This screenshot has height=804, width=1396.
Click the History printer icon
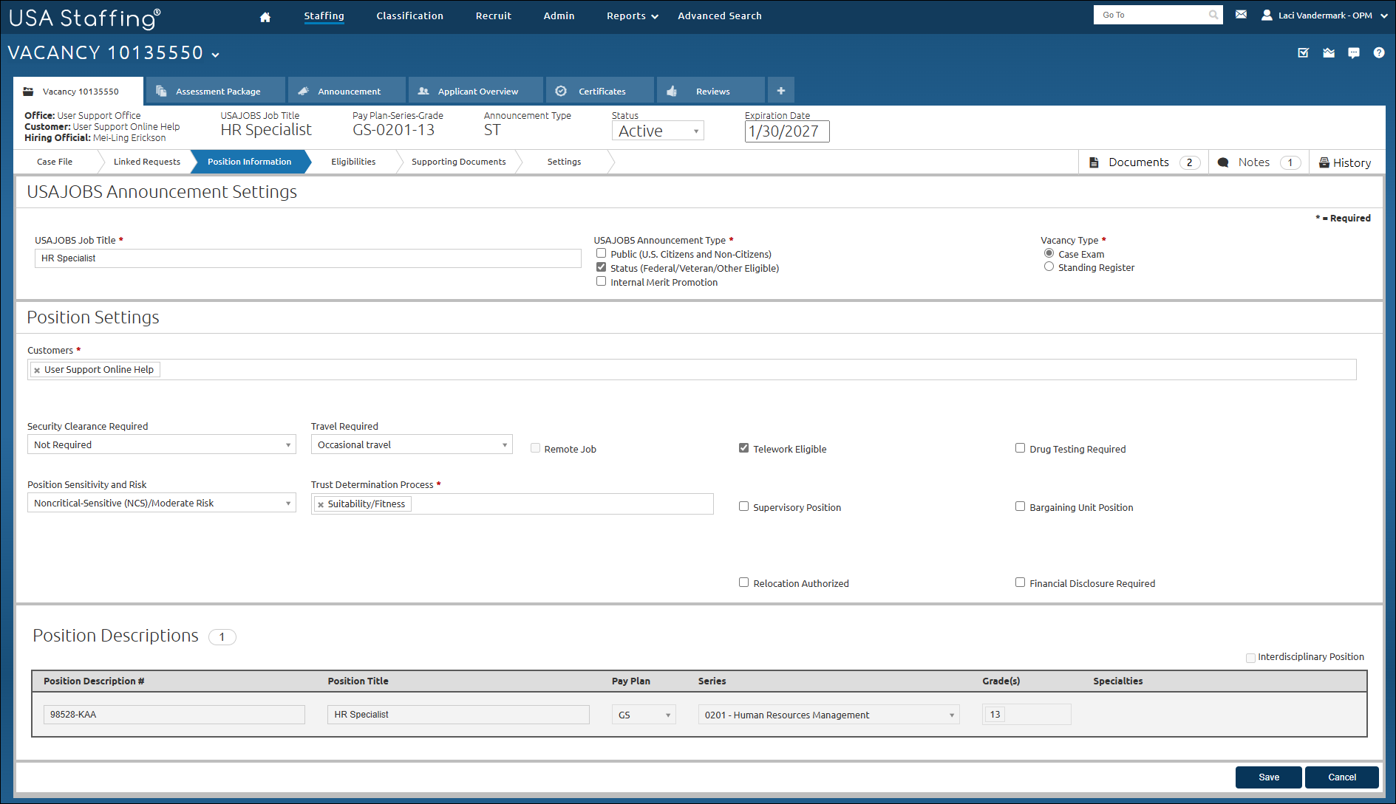point(1324,162)
